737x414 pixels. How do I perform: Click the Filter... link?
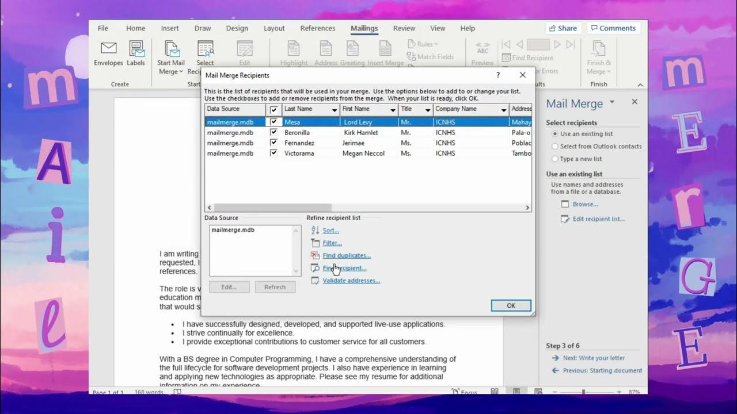[x=332, y=243]
